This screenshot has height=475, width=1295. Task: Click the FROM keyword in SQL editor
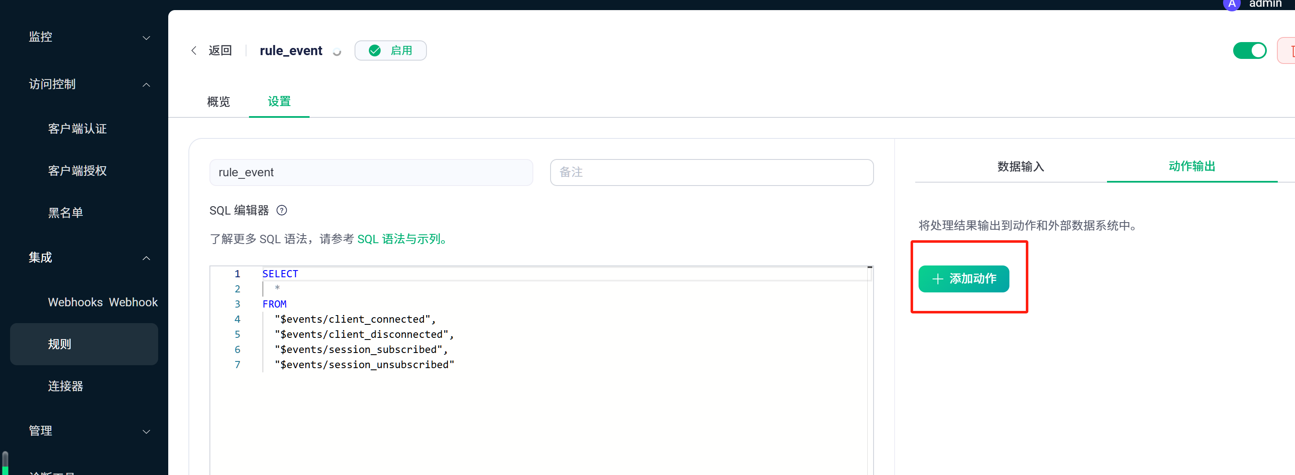[275, 304]
